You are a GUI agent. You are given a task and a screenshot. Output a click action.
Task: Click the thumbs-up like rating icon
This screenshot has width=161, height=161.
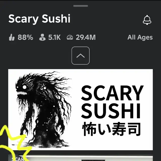point(12,37)
